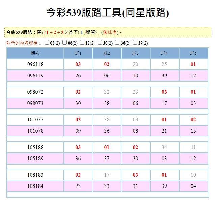Select draw number 096119
The width and height of the screenshot is (215, 201).
point(35,75)
